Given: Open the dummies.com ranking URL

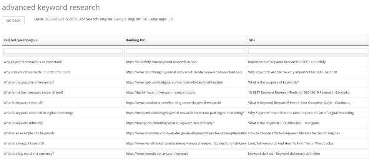Looking at the screenshot, I should tap(186, 133).
